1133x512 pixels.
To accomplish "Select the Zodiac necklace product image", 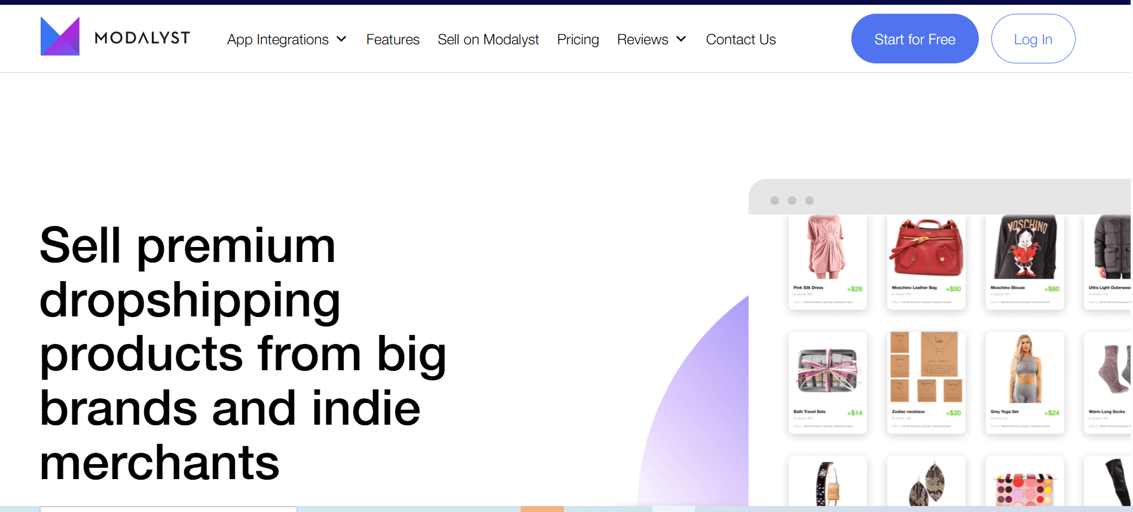I will [926, 367].
